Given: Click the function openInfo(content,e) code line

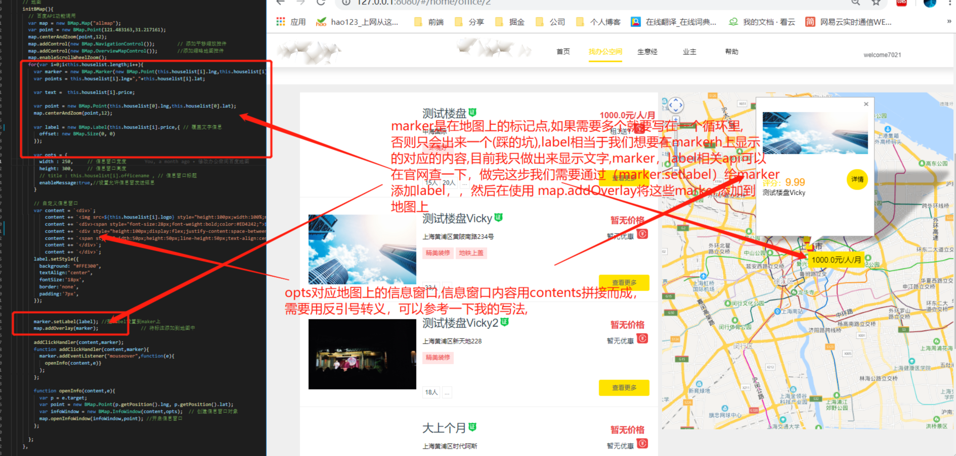Looking at the screenshot, I should [x=74, y=391].
